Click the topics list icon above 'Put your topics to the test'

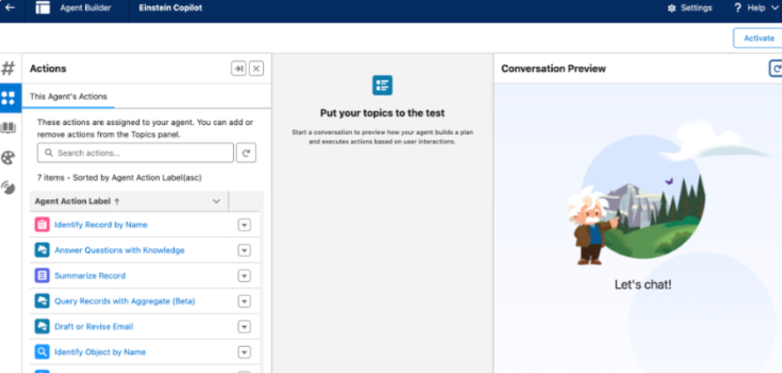pos(382,86)
